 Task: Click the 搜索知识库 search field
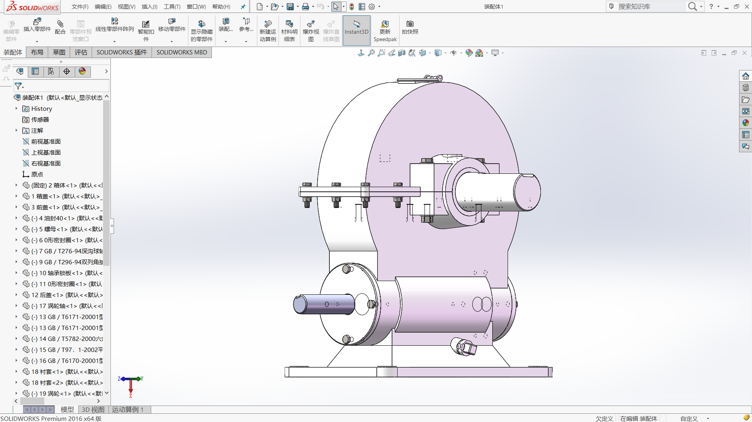tap(651, 7)
